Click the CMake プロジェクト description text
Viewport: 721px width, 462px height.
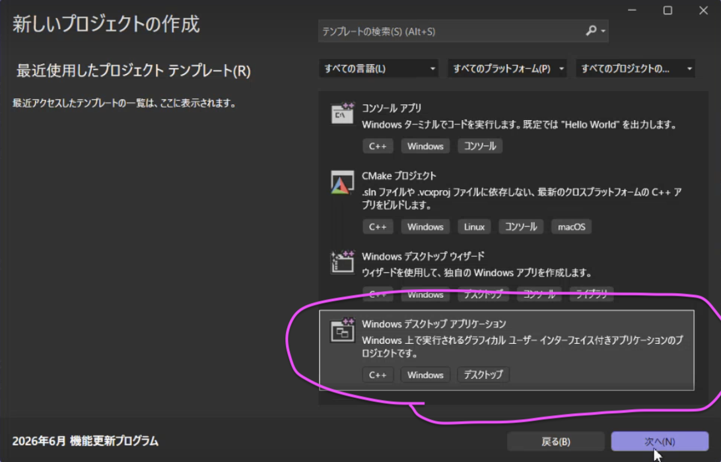522,199
